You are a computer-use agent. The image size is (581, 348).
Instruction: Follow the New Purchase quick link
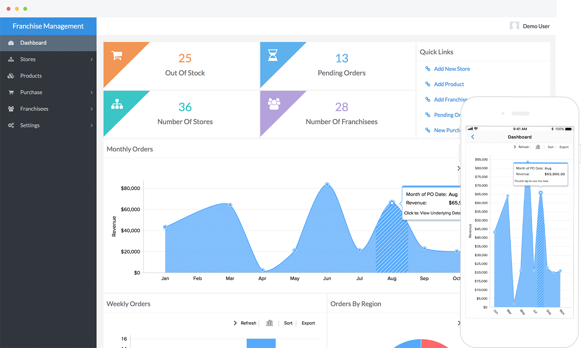pos(447,130)
